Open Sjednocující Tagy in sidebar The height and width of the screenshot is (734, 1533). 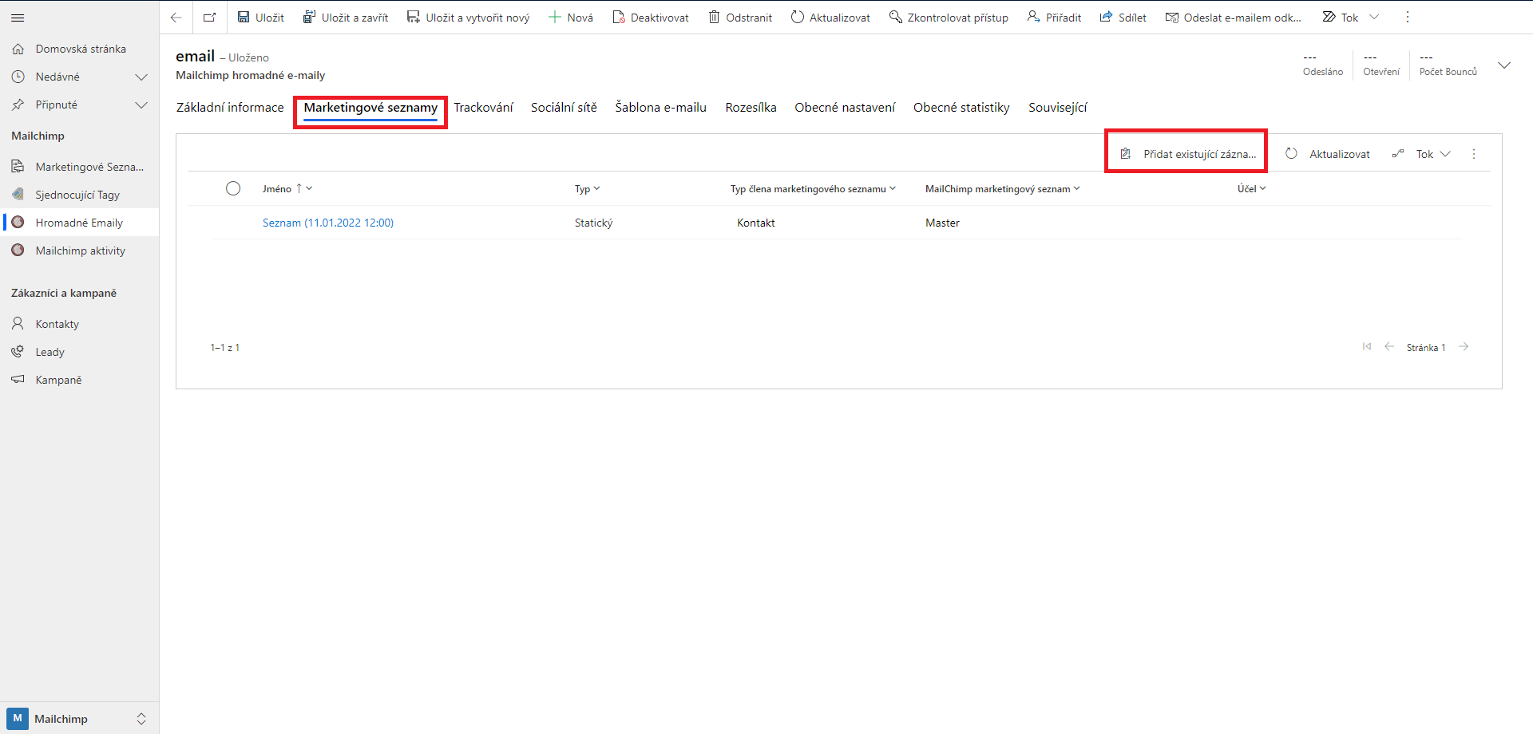pyautogui.click(x=77, y=195)
